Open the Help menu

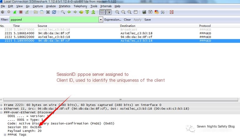118,6
